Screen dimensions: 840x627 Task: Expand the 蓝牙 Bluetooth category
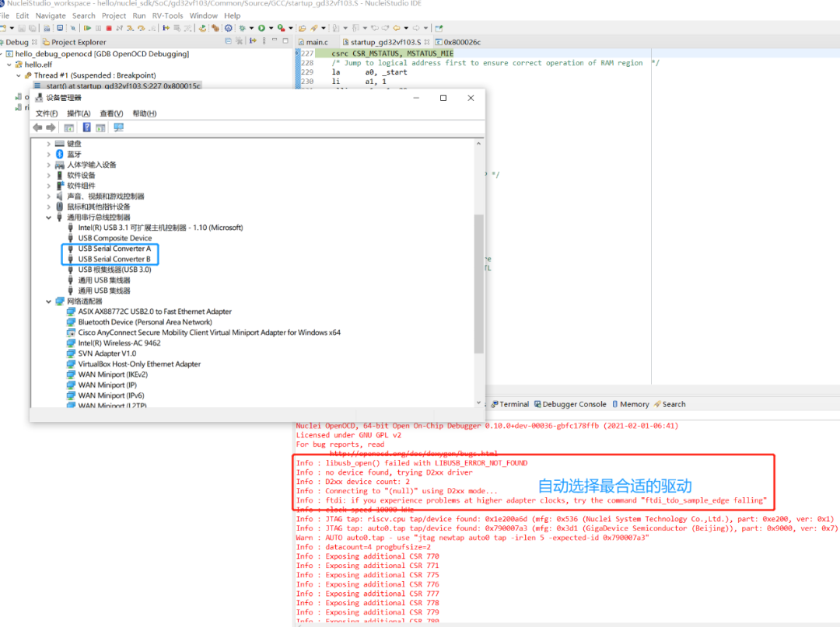tap(48, 154)
